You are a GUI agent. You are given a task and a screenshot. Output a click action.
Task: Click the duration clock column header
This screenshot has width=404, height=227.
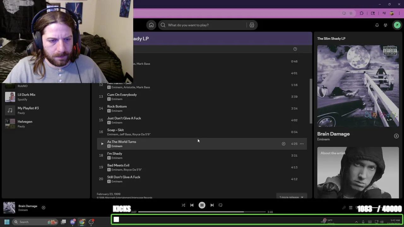pos(295,49)
